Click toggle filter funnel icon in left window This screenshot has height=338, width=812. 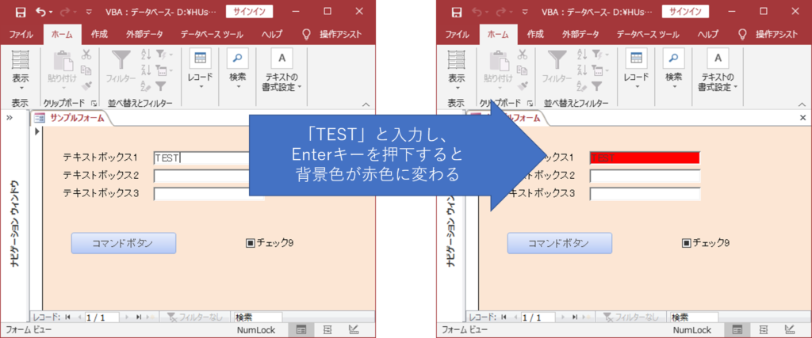point(161,85)
